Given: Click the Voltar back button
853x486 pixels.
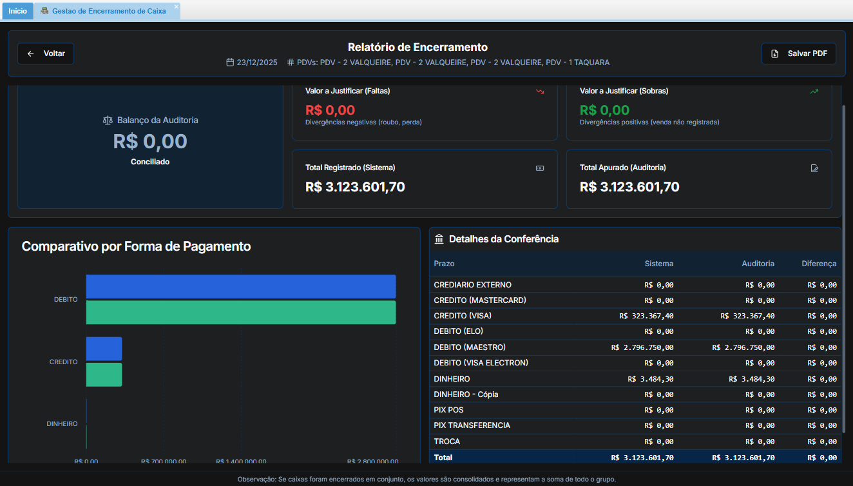Looking at the screenshot, I should coord(46,53).
